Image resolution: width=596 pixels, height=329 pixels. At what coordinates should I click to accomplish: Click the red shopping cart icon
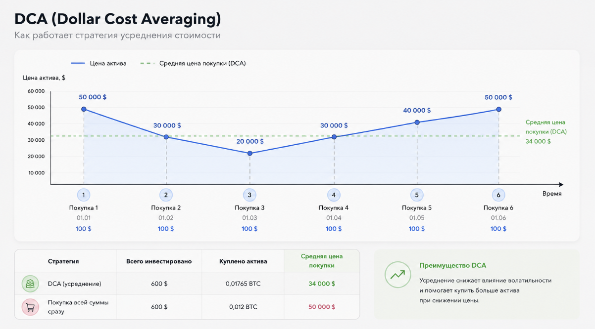tap(30, 307)
